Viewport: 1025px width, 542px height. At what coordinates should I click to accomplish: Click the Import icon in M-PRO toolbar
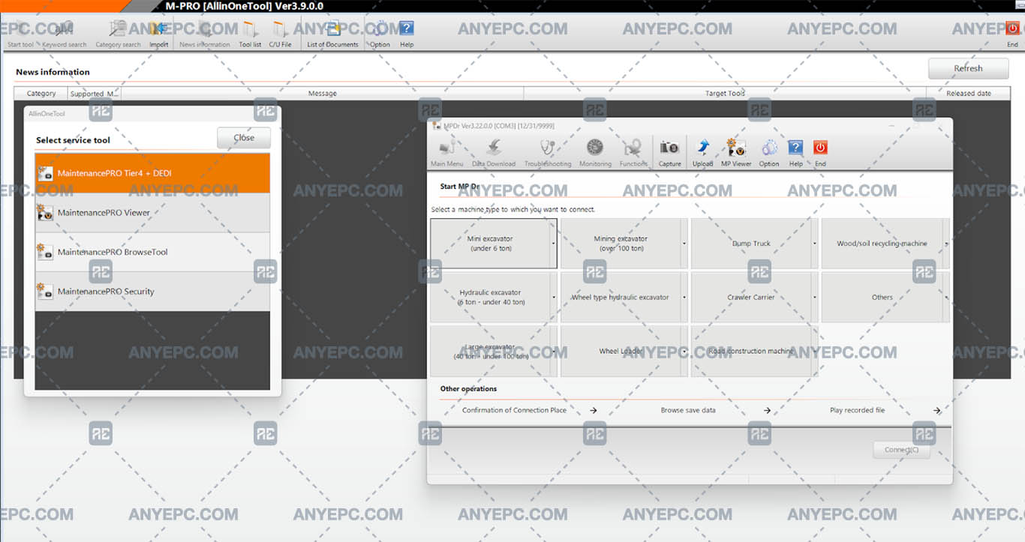tap(158, 34)
